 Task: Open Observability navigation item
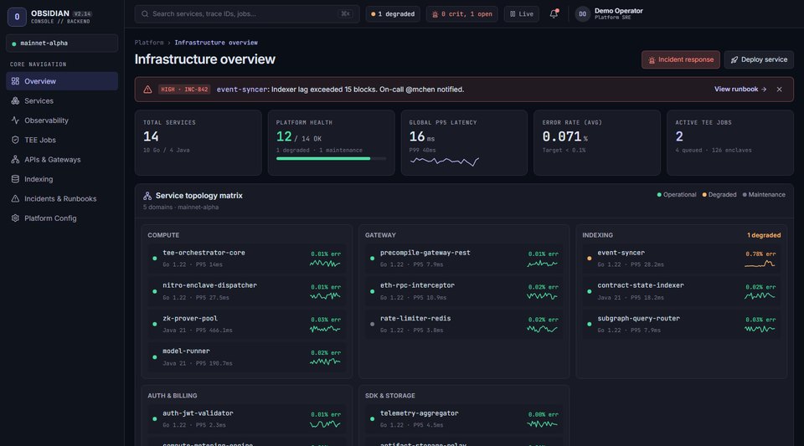tap(62, 120)
